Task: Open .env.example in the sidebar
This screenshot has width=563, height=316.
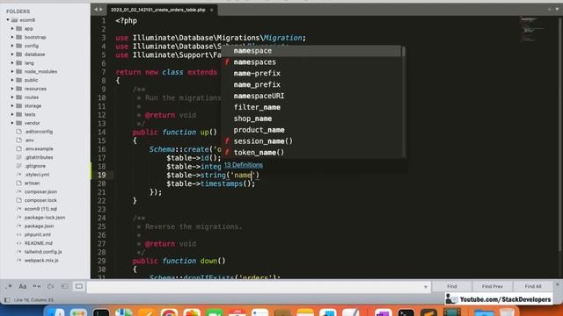Action: click(39, 148)
